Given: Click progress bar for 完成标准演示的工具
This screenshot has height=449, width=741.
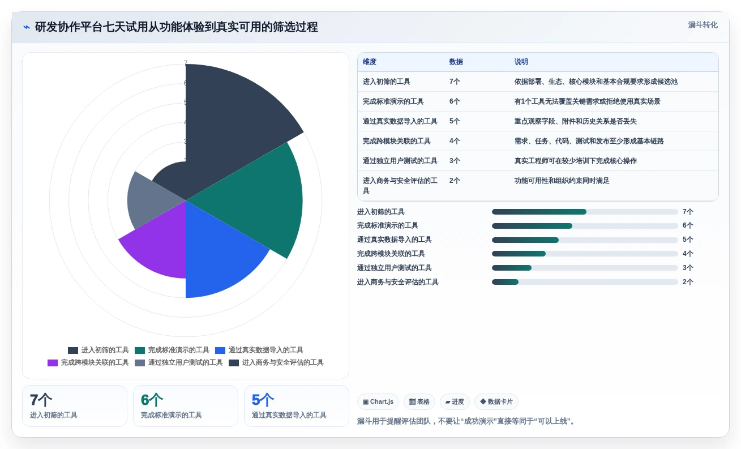Looking at the screenshot, I should coord(585,226).
